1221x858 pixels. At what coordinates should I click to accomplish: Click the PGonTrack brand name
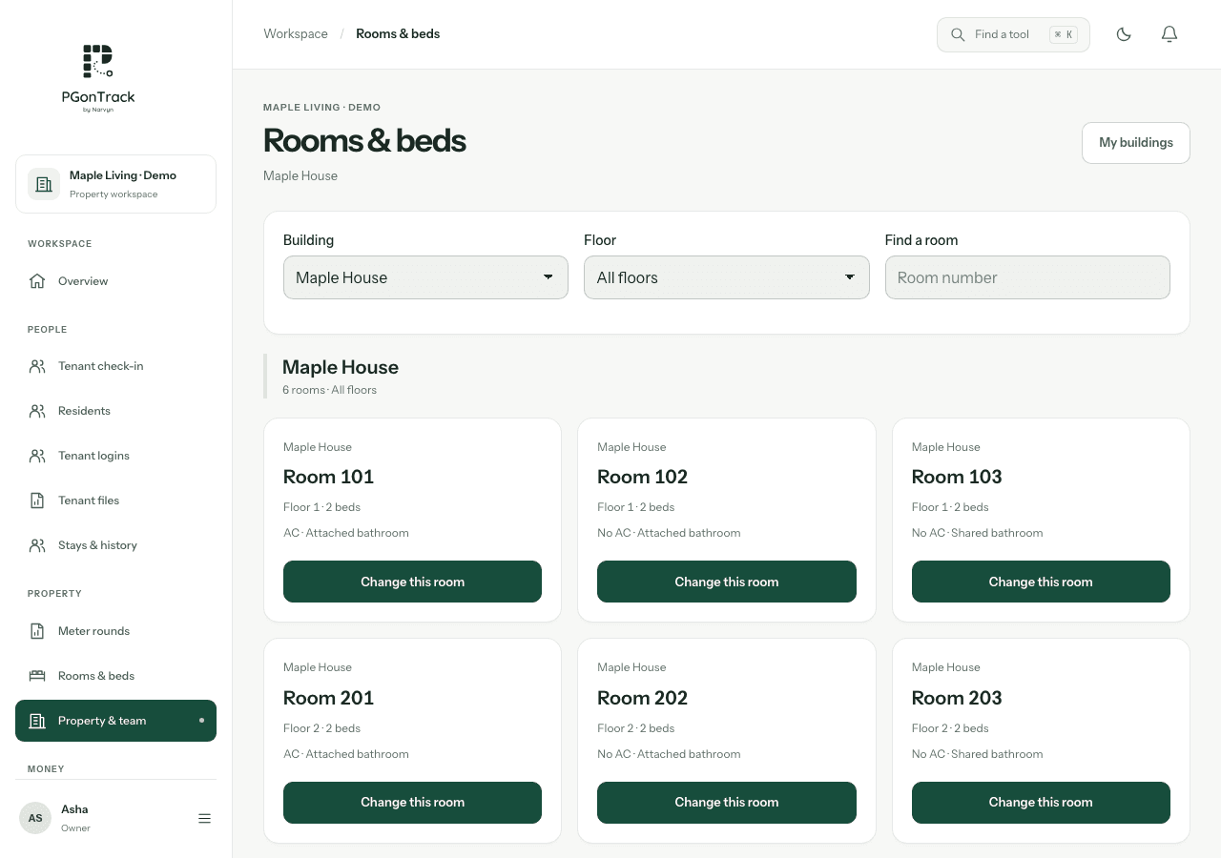click(x=98, y=97)
